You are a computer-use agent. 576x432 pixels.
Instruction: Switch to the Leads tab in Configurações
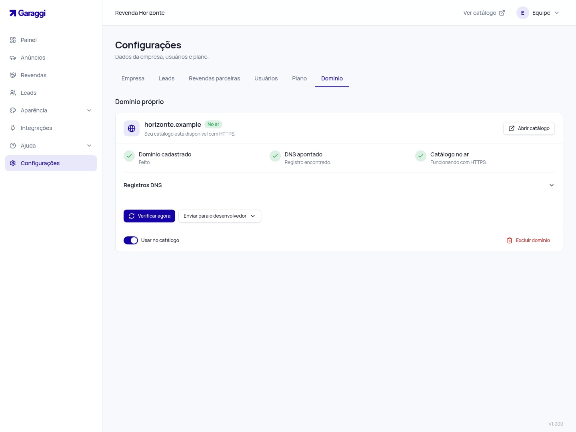pyautogui.click(x=166, y=78)
